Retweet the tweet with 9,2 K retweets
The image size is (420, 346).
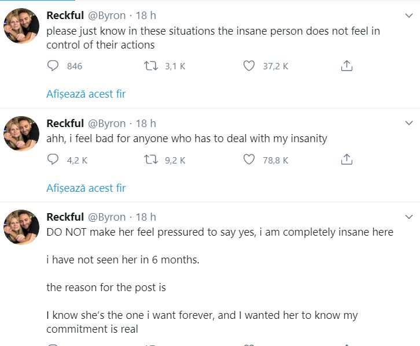[x=150, y=159]
